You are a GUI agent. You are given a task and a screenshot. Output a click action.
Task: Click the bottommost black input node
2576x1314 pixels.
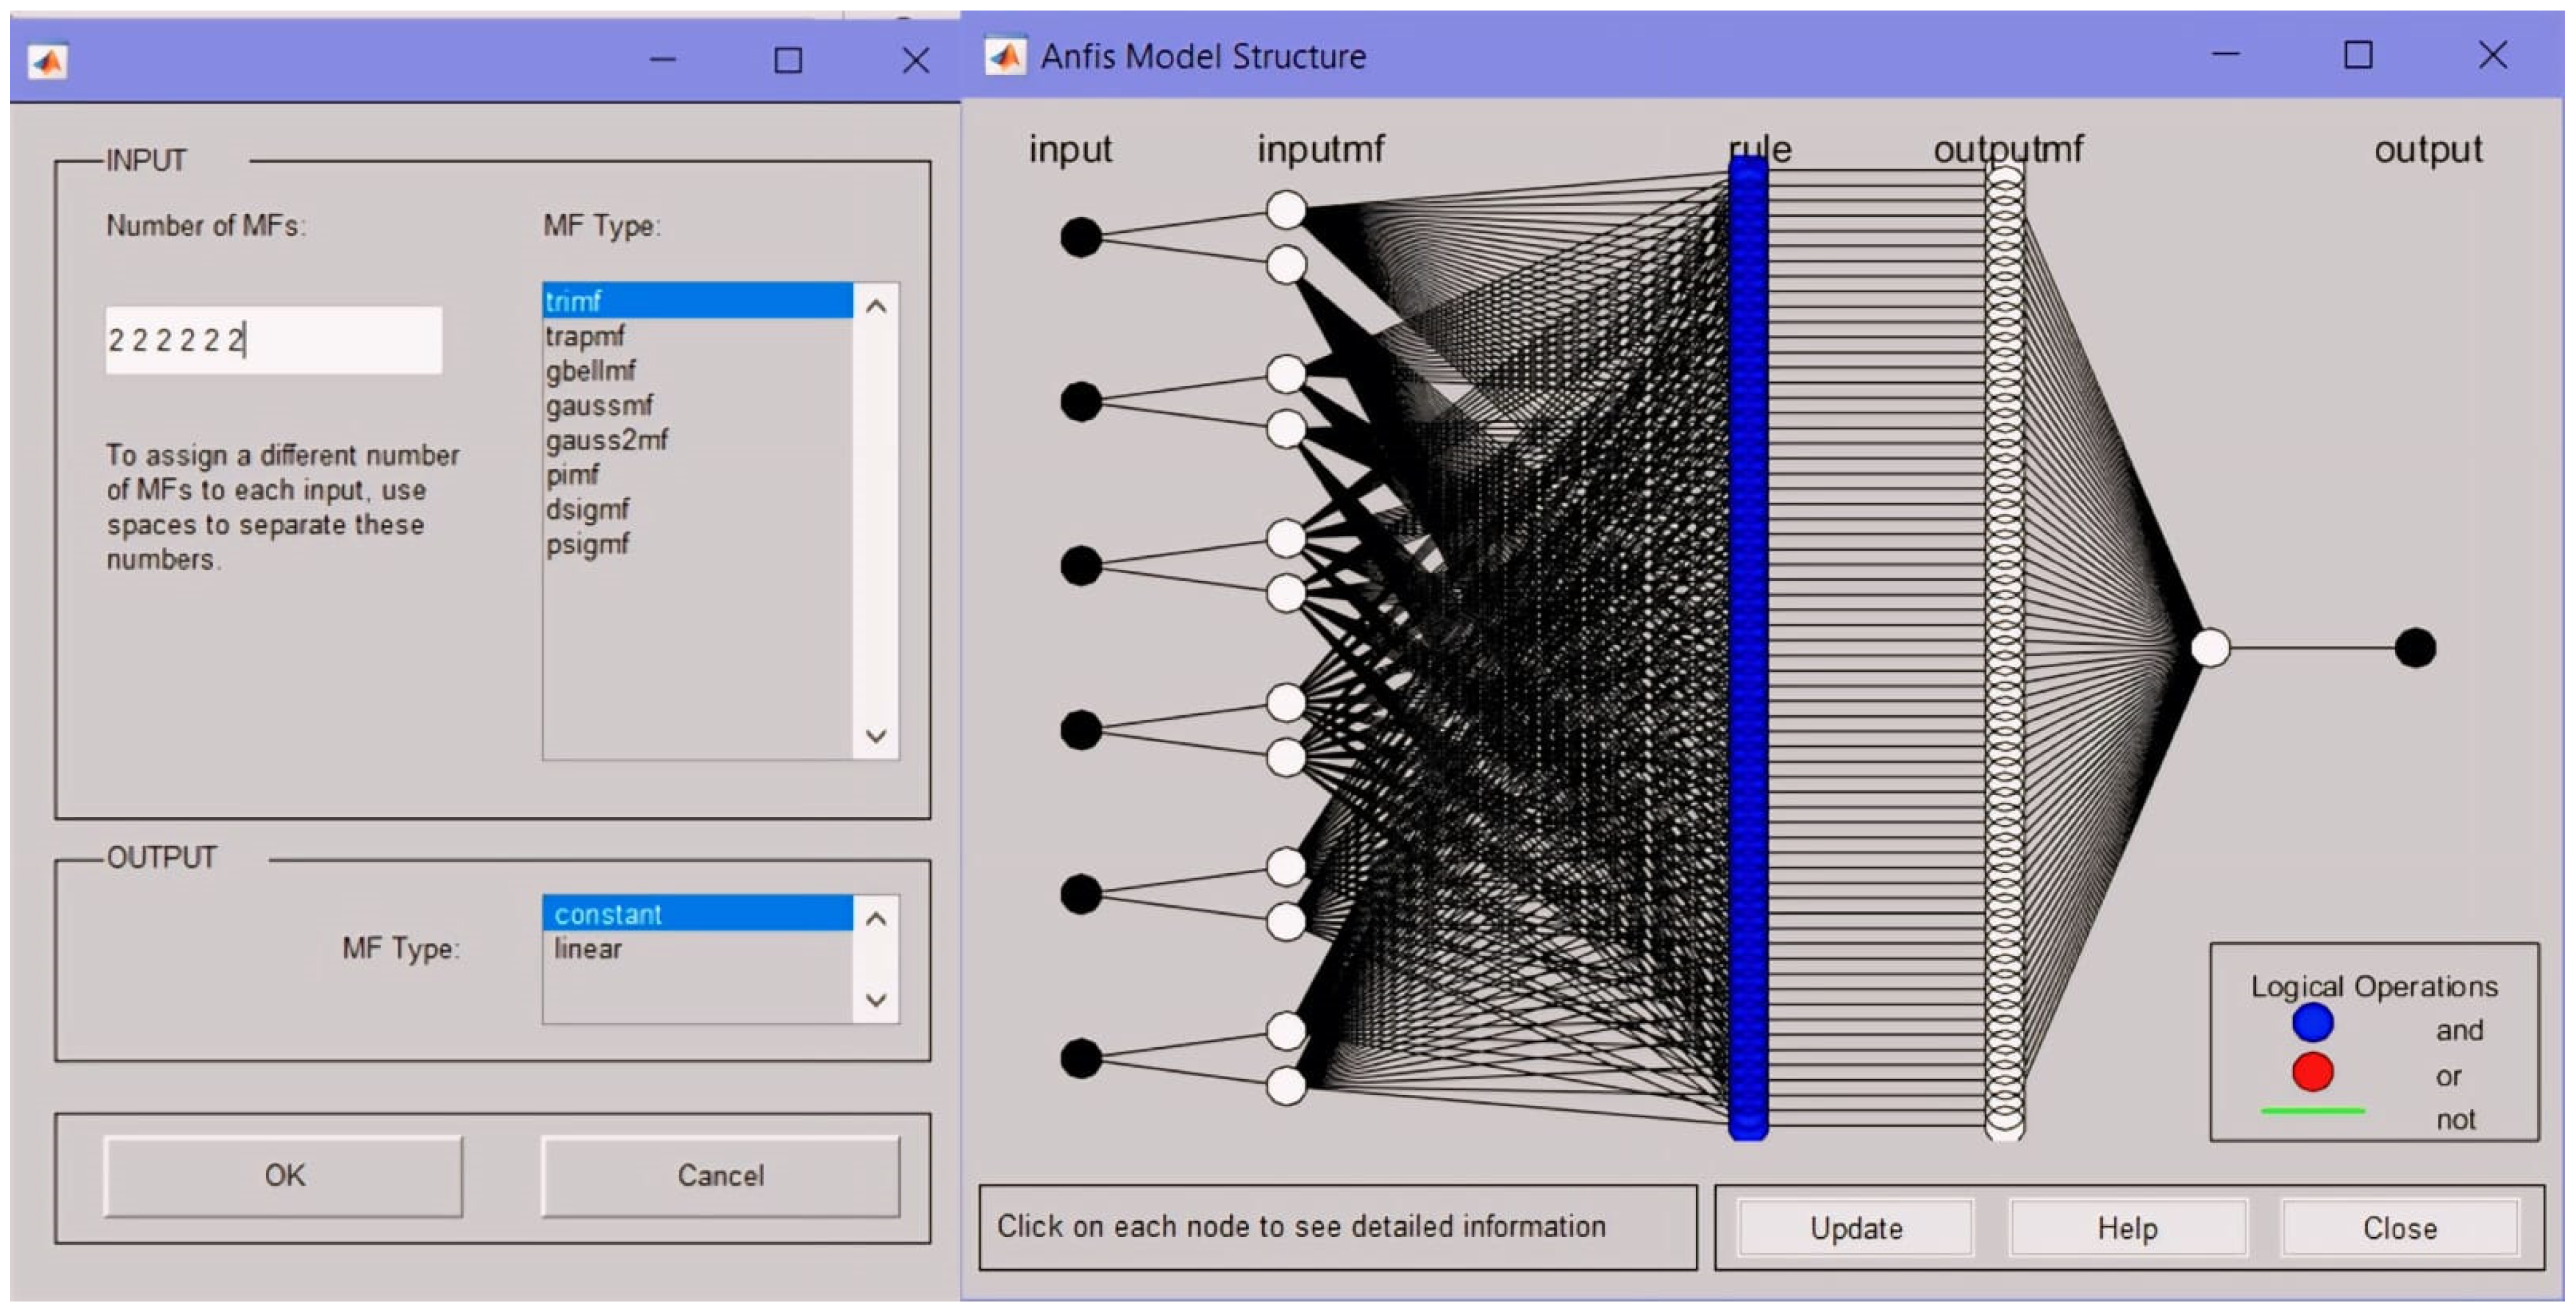point(1080,1058)
